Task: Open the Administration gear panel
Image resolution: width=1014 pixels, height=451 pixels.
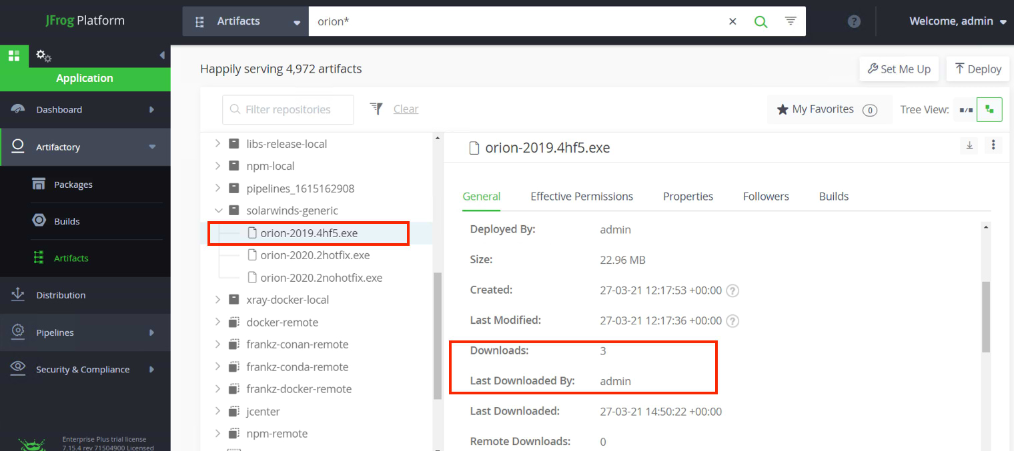Action: (x=43, y=56)
